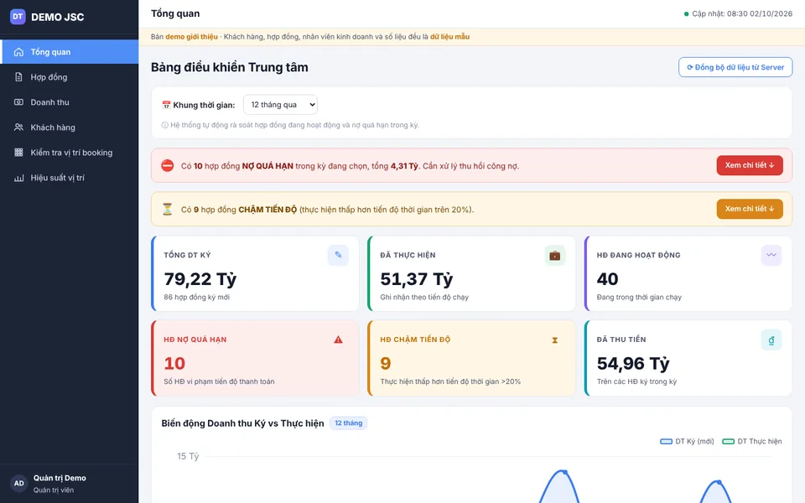Click the đồng currency icon on the Đã thu tiền card
The width and height of the screenshot is (805, 503).
click(x=771, y=340)
